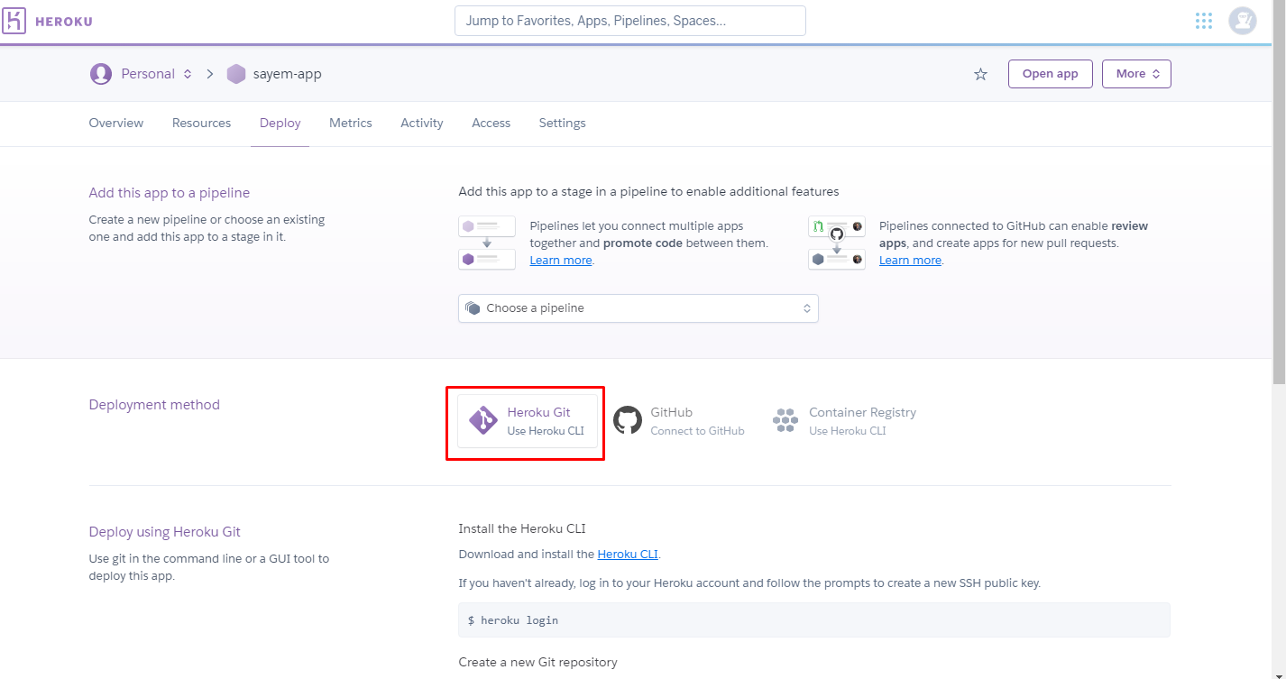Open the Heroku CLI download link
This screenshot has height=679, width=1286.
[x=628, y=554]
